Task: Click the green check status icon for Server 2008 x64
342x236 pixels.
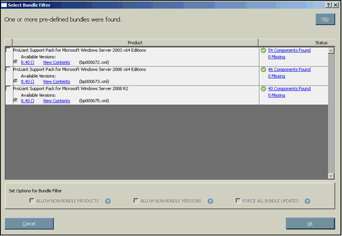Action: pos(263,70)
